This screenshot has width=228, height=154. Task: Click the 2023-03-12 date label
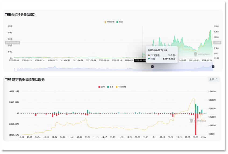click(52, 61)
